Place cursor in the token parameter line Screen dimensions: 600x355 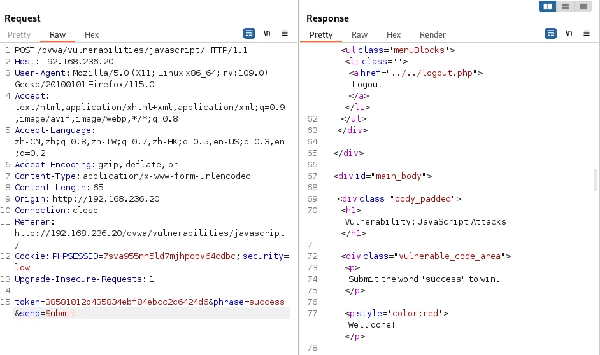coord(115,302)
